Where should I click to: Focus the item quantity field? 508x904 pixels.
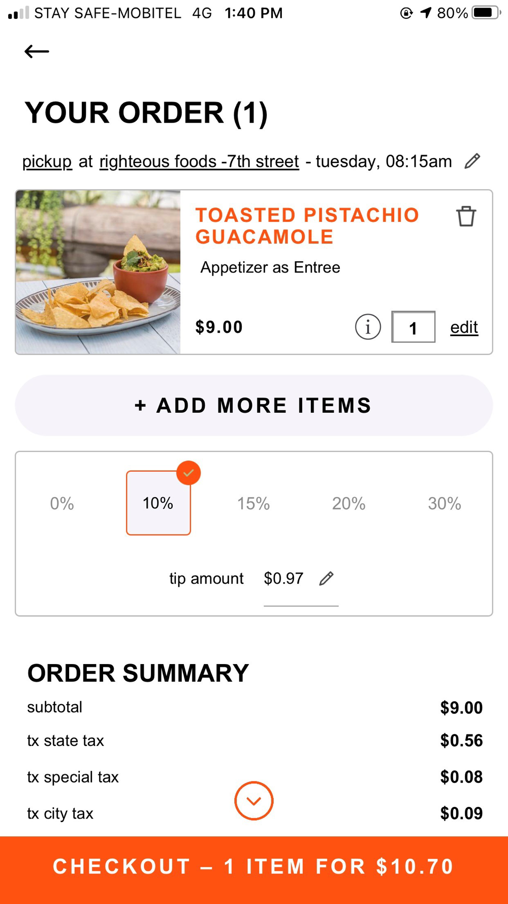[x=413, y=327]
